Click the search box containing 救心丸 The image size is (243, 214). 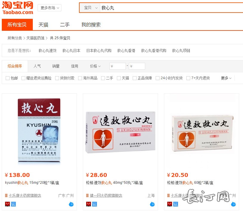[x=171, y=8]
